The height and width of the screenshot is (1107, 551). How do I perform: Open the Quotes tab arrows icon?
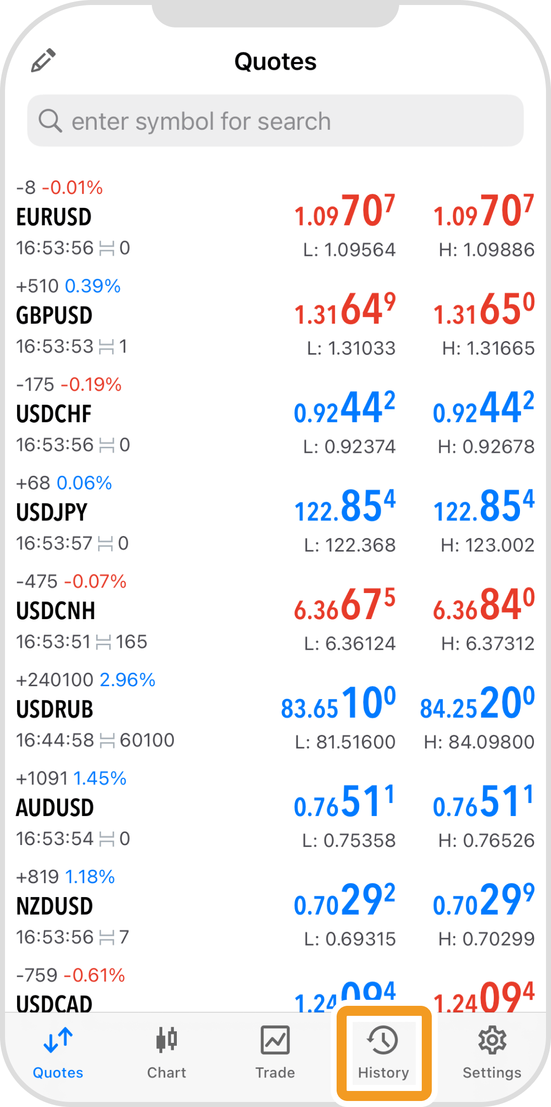click(x=58, y=1040)
